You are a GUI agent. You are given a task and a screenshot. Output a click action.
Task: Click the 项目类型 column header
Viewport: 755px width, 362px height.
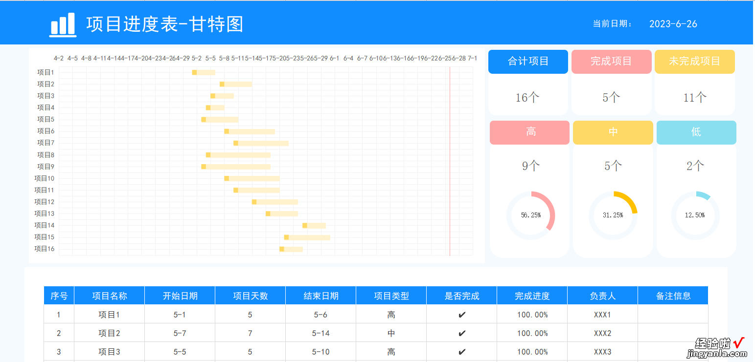point(391,296)
